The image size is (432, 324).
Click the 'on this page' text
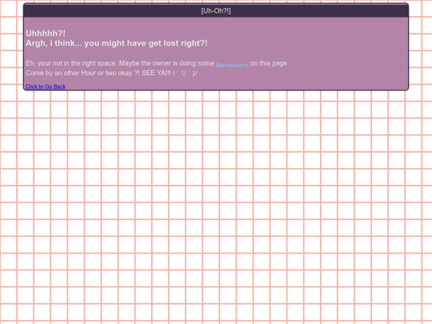(269, 63)
